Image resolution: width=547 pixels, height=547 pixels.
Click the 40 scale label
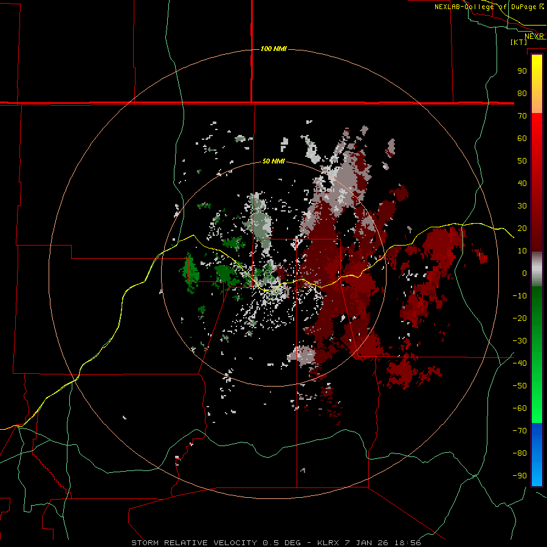522,183
